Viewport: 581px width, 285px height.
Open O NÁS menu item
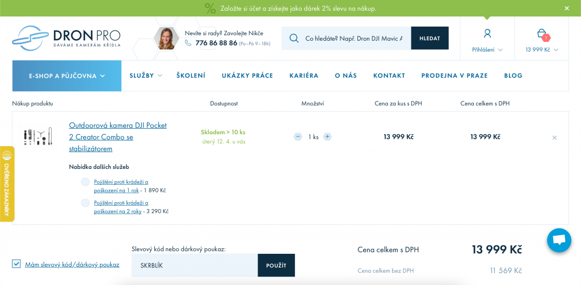pos(346,75)
